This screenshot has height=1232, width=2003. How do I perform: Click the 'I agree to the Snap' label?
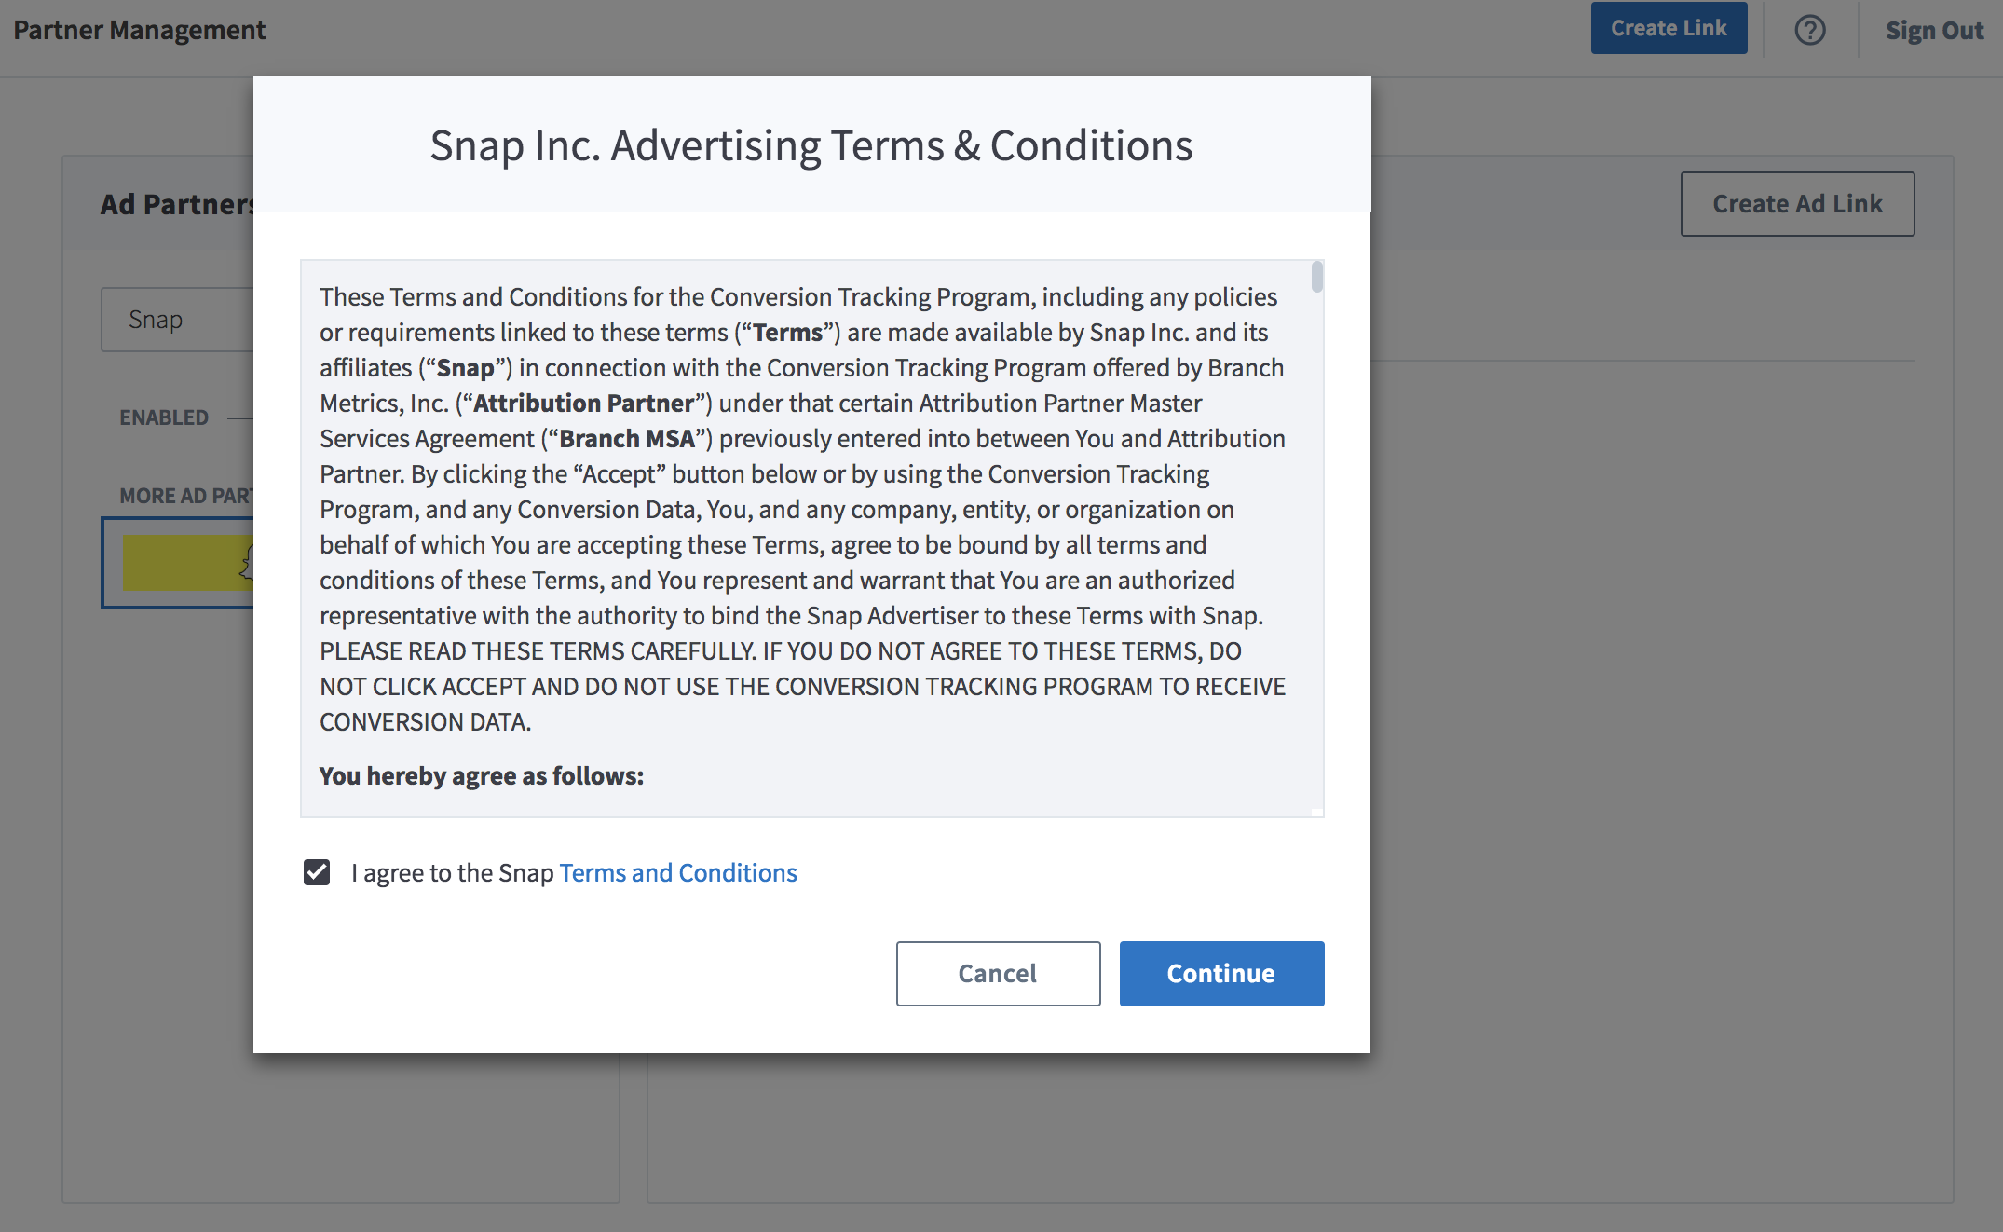453,873
